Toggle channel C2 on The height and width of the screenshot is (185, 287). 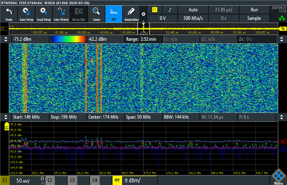tap(50, 180)
